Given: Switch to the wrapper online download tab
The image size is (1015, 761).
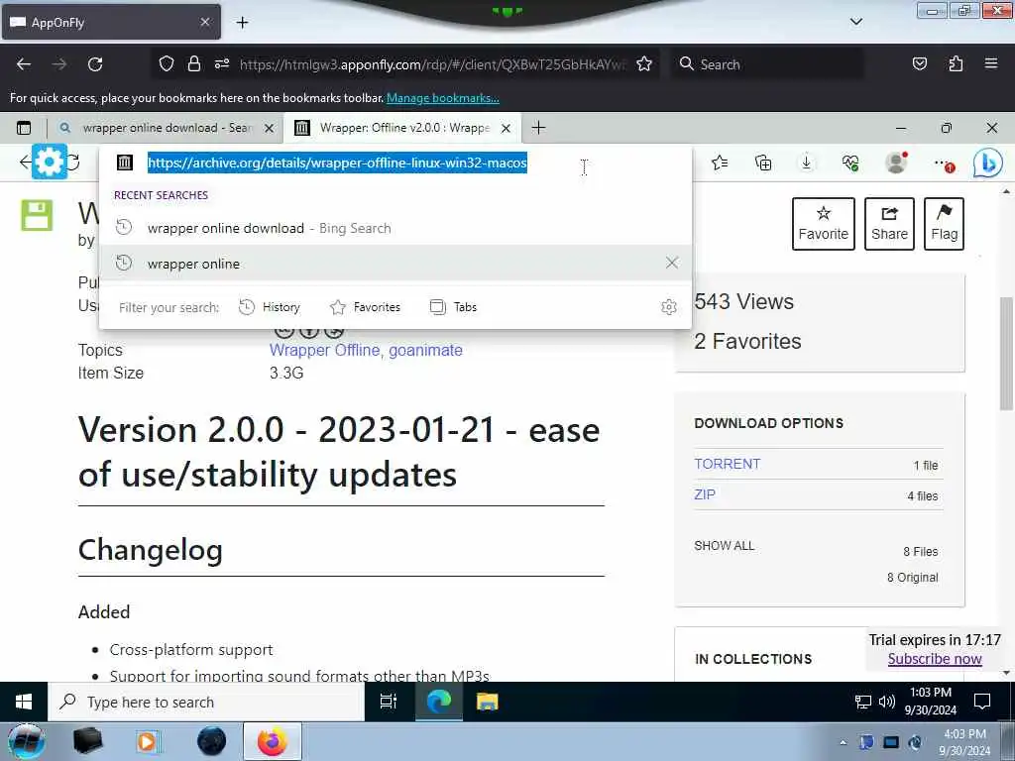Looking at the screenshot, I should pyautogui.click(x=166, y=128).
